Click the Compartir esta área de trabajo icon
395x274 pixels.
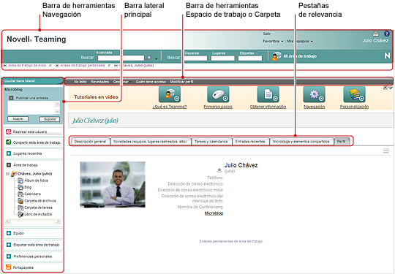pyautogui.click(x=8, y=142)
